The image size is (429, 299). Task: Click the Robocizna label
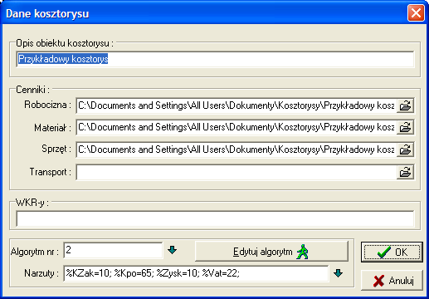pos(47,105)
